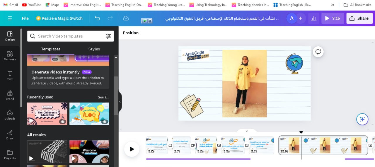
Task: Select the first 3.2s timeline clip
Action: click(x=157, y=145)
